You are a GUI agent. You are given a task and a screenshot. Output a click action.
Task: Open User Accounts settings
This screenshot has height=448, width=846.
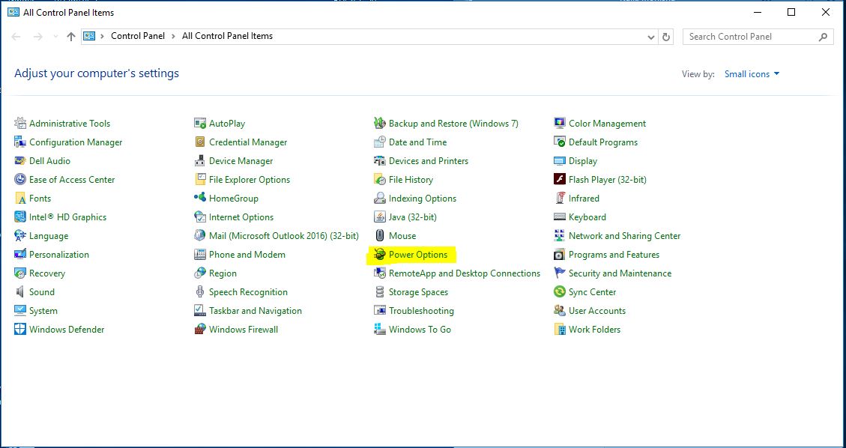(x=595, y=310)
